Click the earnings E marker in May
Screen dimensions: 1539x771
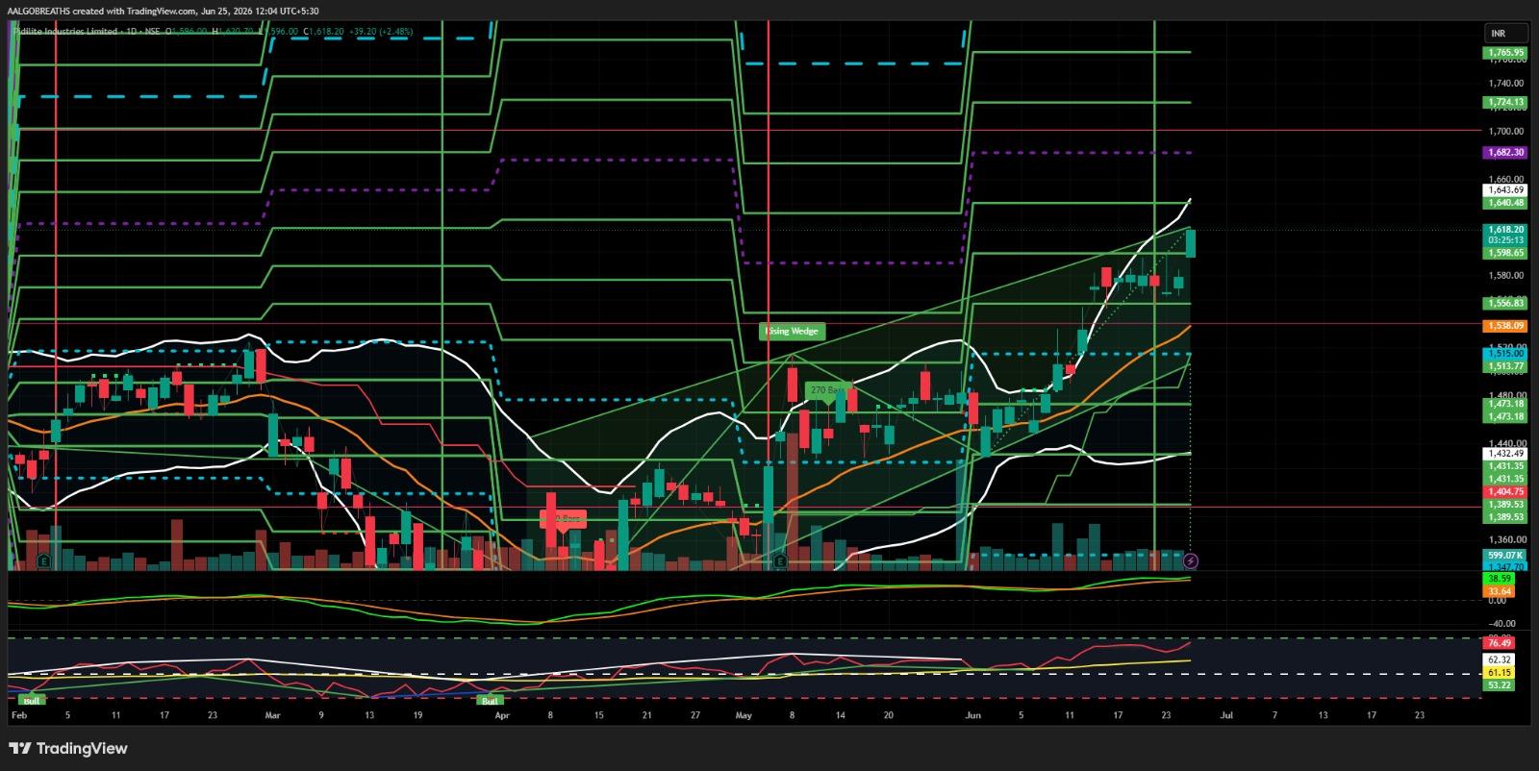(x=780, y=560)
